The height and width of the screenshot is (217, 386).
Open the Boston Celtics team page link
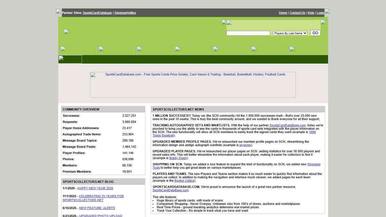184,181
